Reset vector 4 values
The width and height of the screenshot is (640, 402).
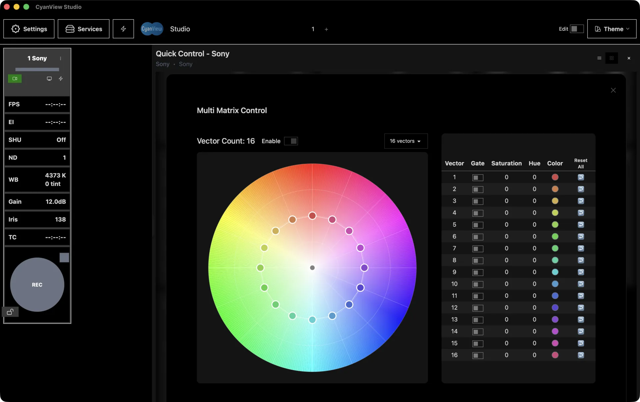[581, 213]
